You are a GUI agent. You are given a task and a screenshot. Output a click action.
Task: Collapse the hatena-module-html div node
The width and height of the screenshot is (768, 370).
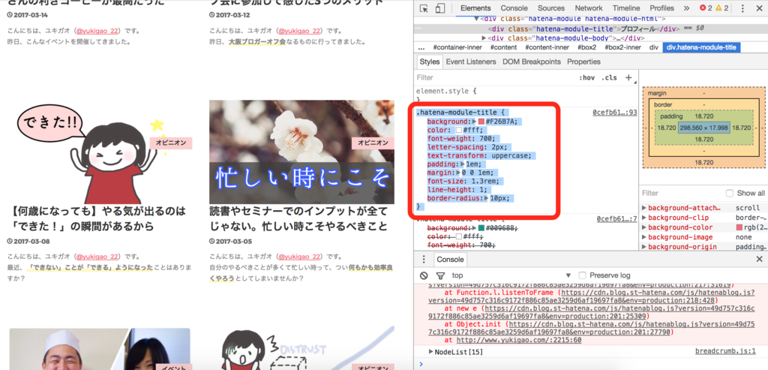tap(476, 19)
